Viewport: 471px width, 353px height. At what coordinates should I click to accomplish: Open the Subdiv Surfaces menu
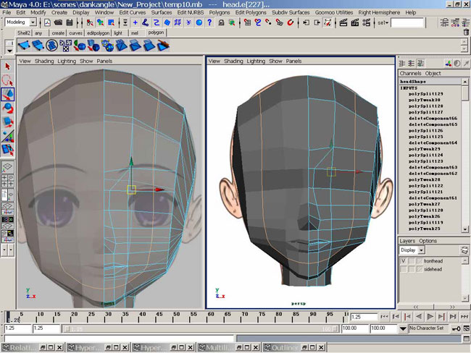pyautogui.click(x=291, y=12)
